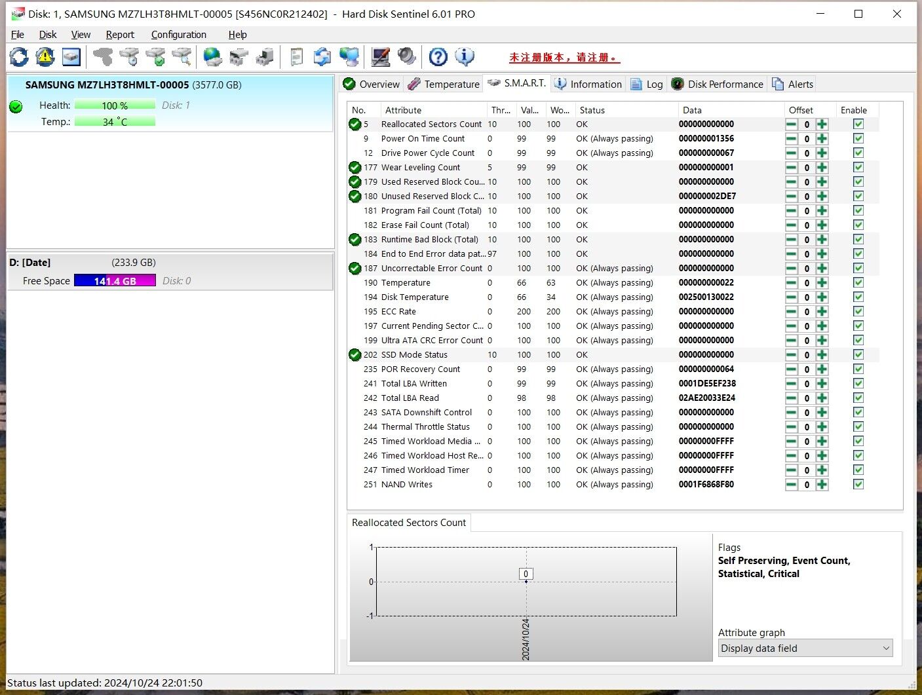Click plus offset button for SSD Mode Status
Image resolution: width=922 pixels, height=695 pixels.
[x=822, y=354]
